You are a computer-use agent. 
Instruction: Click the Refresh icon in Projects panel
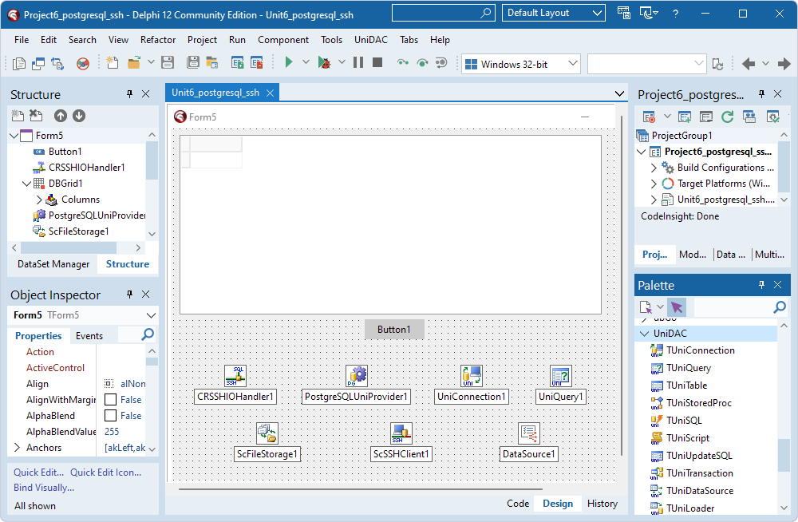(727, 117)
